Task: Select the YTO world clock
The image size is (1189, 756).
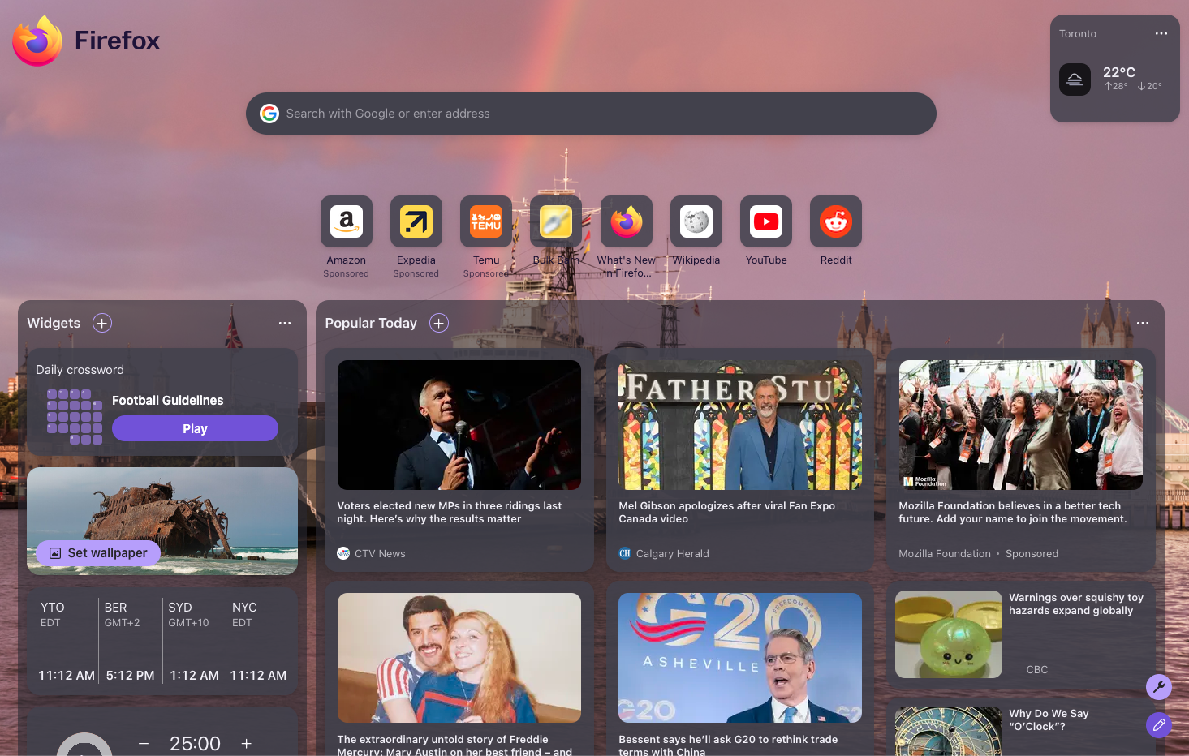Action: [67, 641]
